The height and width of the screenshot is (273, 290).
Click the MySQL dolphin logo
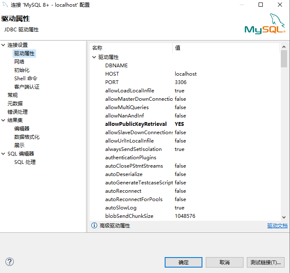265,23
